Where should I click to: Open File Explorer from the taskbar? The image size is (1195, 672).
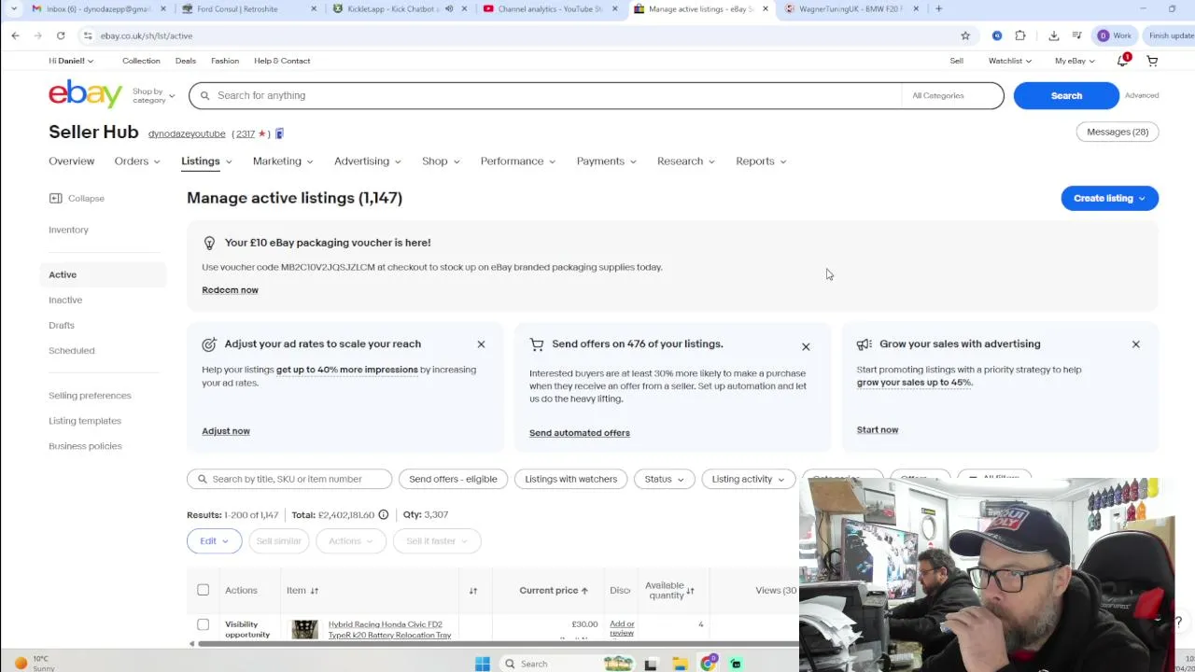click(x=680, y=664)
